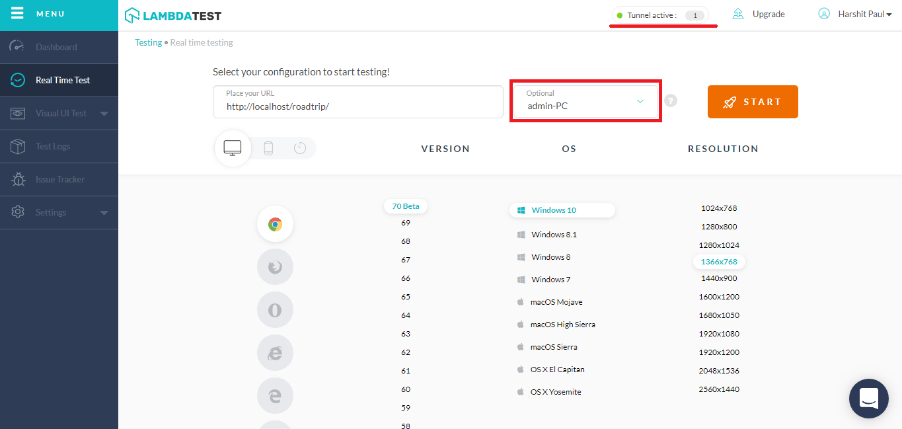Image resolution: width=902 pixels, height=429 pixels.
Task: Go to Issue Tracker in the sidebar
Action: 59,180
